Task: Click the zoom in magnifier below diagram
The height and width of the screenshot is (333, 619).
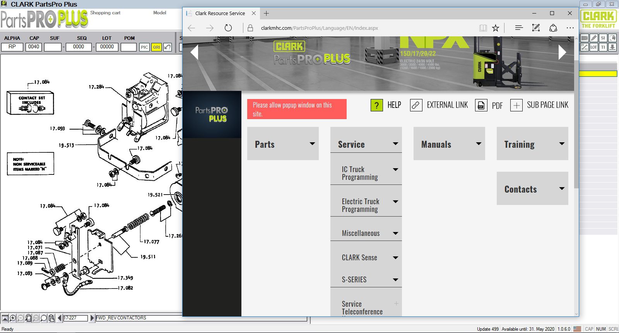Action: 13,318
